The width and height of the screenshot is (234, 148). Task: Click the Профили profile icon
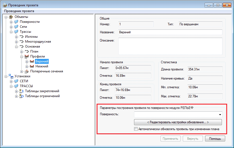[x=27, y=56]
